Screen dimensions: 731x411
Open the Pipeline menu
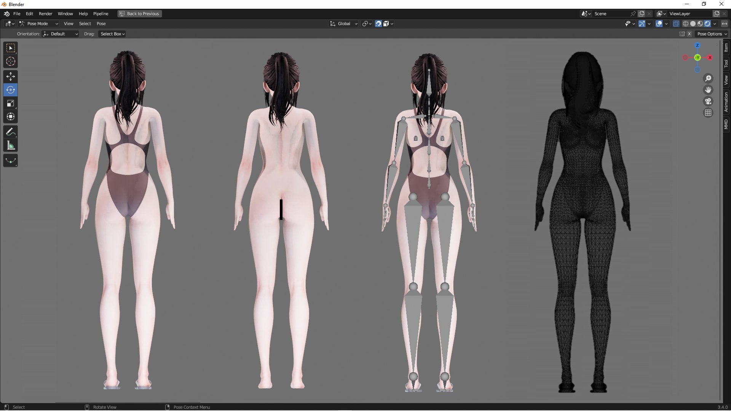[x=101, y=14]
